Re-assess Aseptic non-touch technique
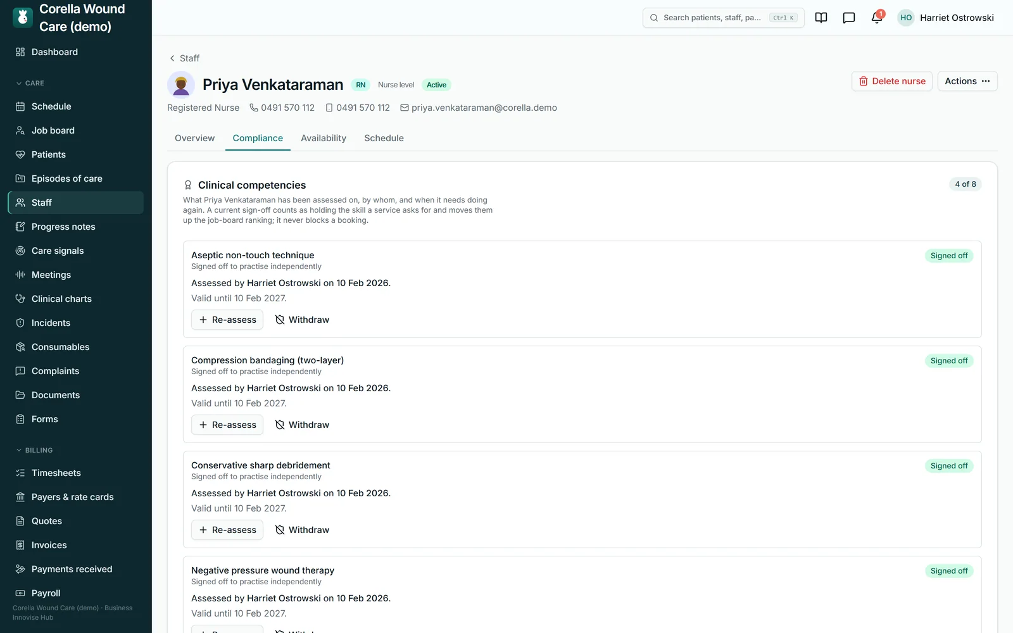Image resolution: width=1013 pixels, height=633 pixels. pyautogui.click(x=227, y=320)
